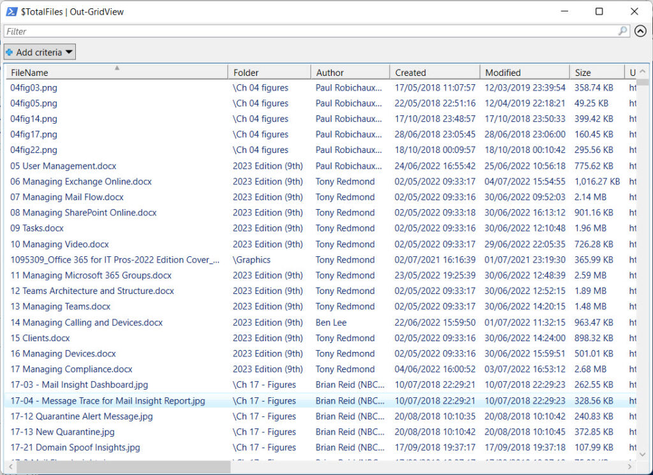This screenshot has height=475, width=653.
Task: Open the Add criteria dropdown arrow
Action: click(x=69, y=52)
